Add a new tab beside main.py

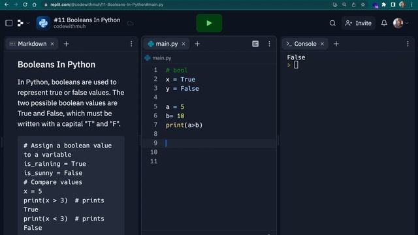coord(197,44)
